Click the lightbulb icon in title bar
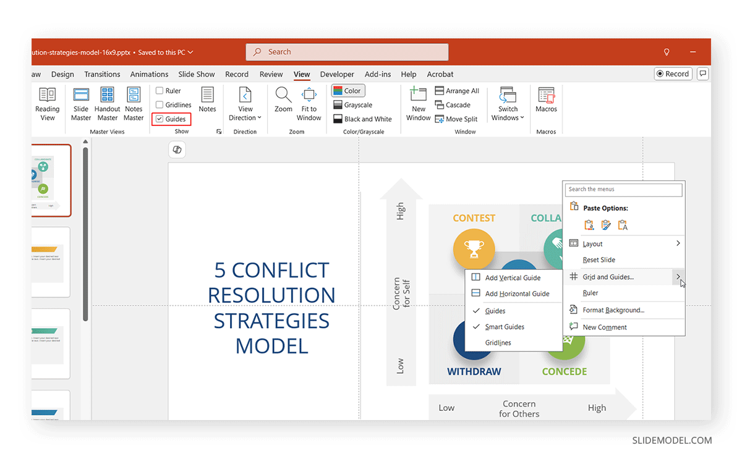This screenshot has height=459, width=742. click(x=667, y=53)
